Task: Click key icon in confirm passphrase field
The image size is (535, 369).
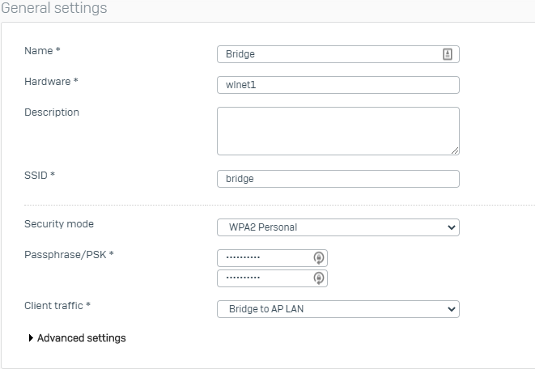Action: pyautogui.click(x=319, y=278)
